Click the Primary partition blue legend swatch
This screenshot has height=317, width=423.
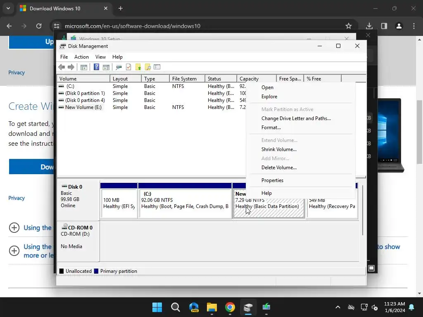[x=96, y=271]
